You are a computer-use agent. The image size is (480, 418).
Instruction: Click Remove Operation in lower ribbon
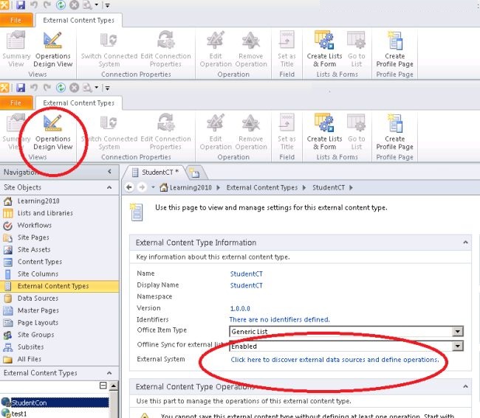(251, 132)
